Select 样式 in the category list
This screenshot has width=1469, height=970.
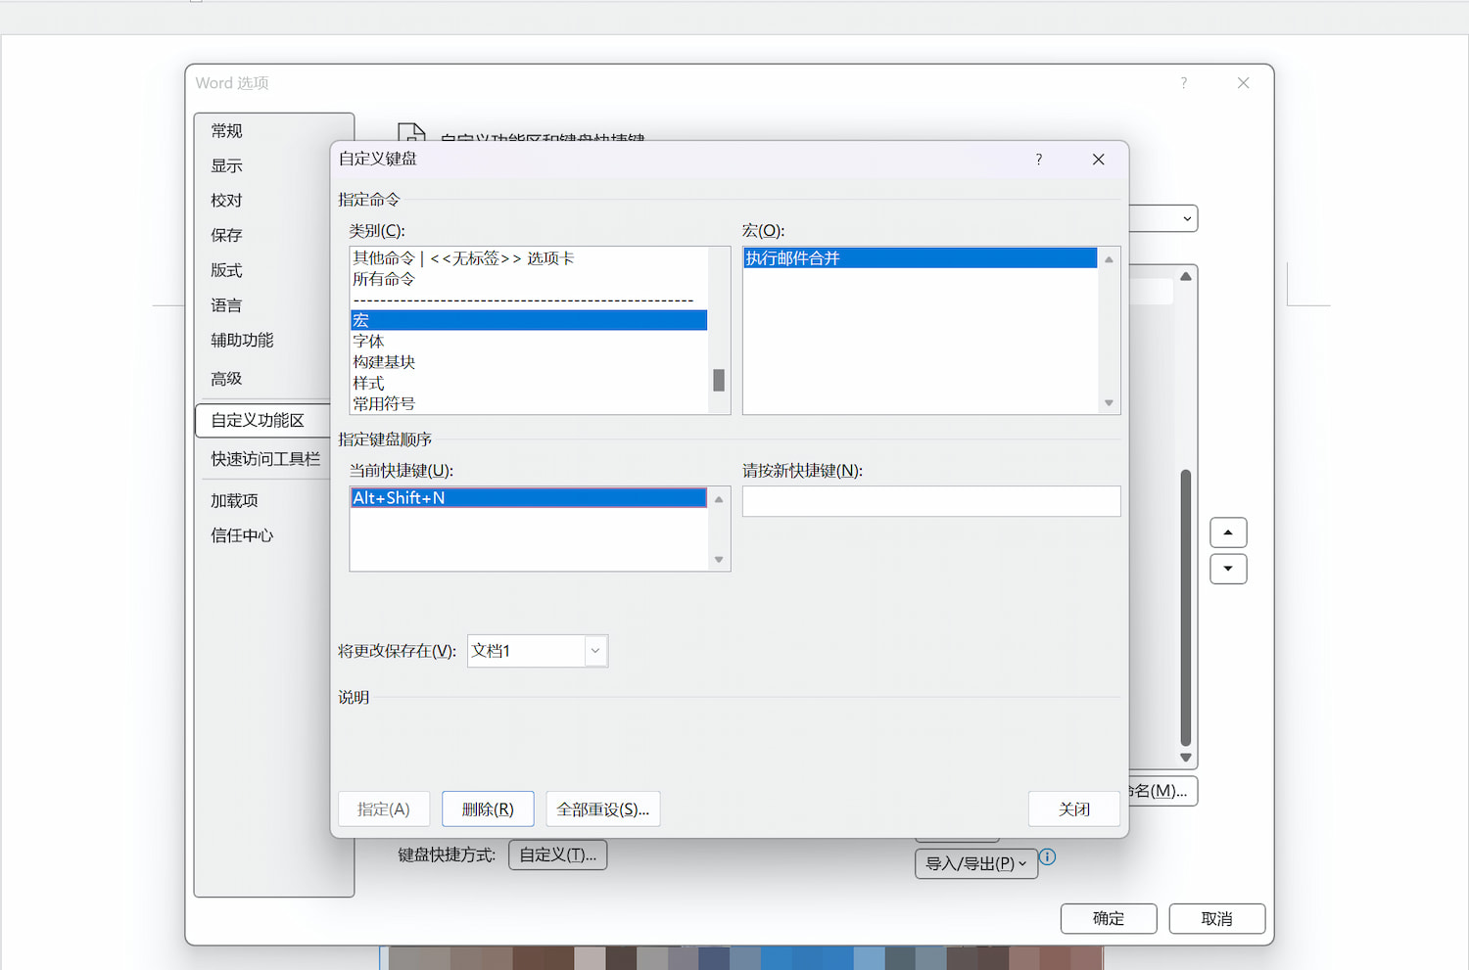(x=529, y=383)
